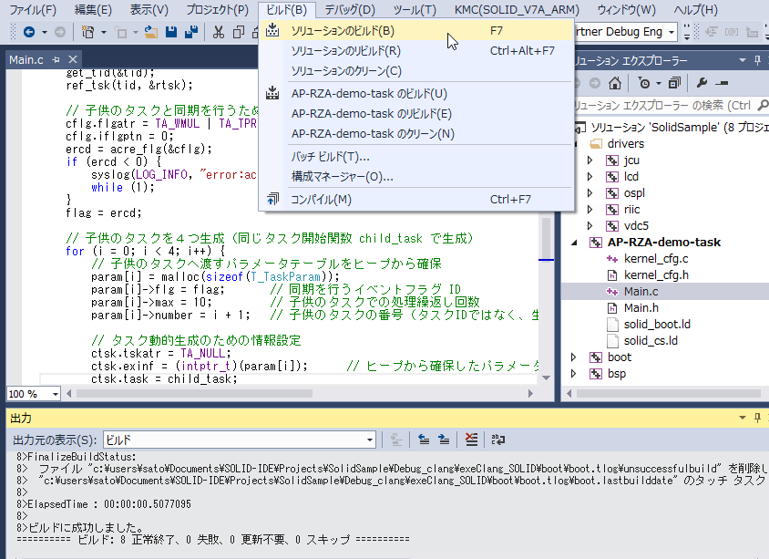The height and width of the screenshot is (559, 769).
Task: Open the デバッグ(D) menu
Action: point(350,10)
